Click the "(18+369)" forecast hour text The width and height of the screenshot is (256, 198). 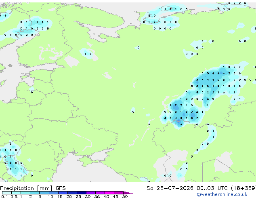click(x=243, y=188)
